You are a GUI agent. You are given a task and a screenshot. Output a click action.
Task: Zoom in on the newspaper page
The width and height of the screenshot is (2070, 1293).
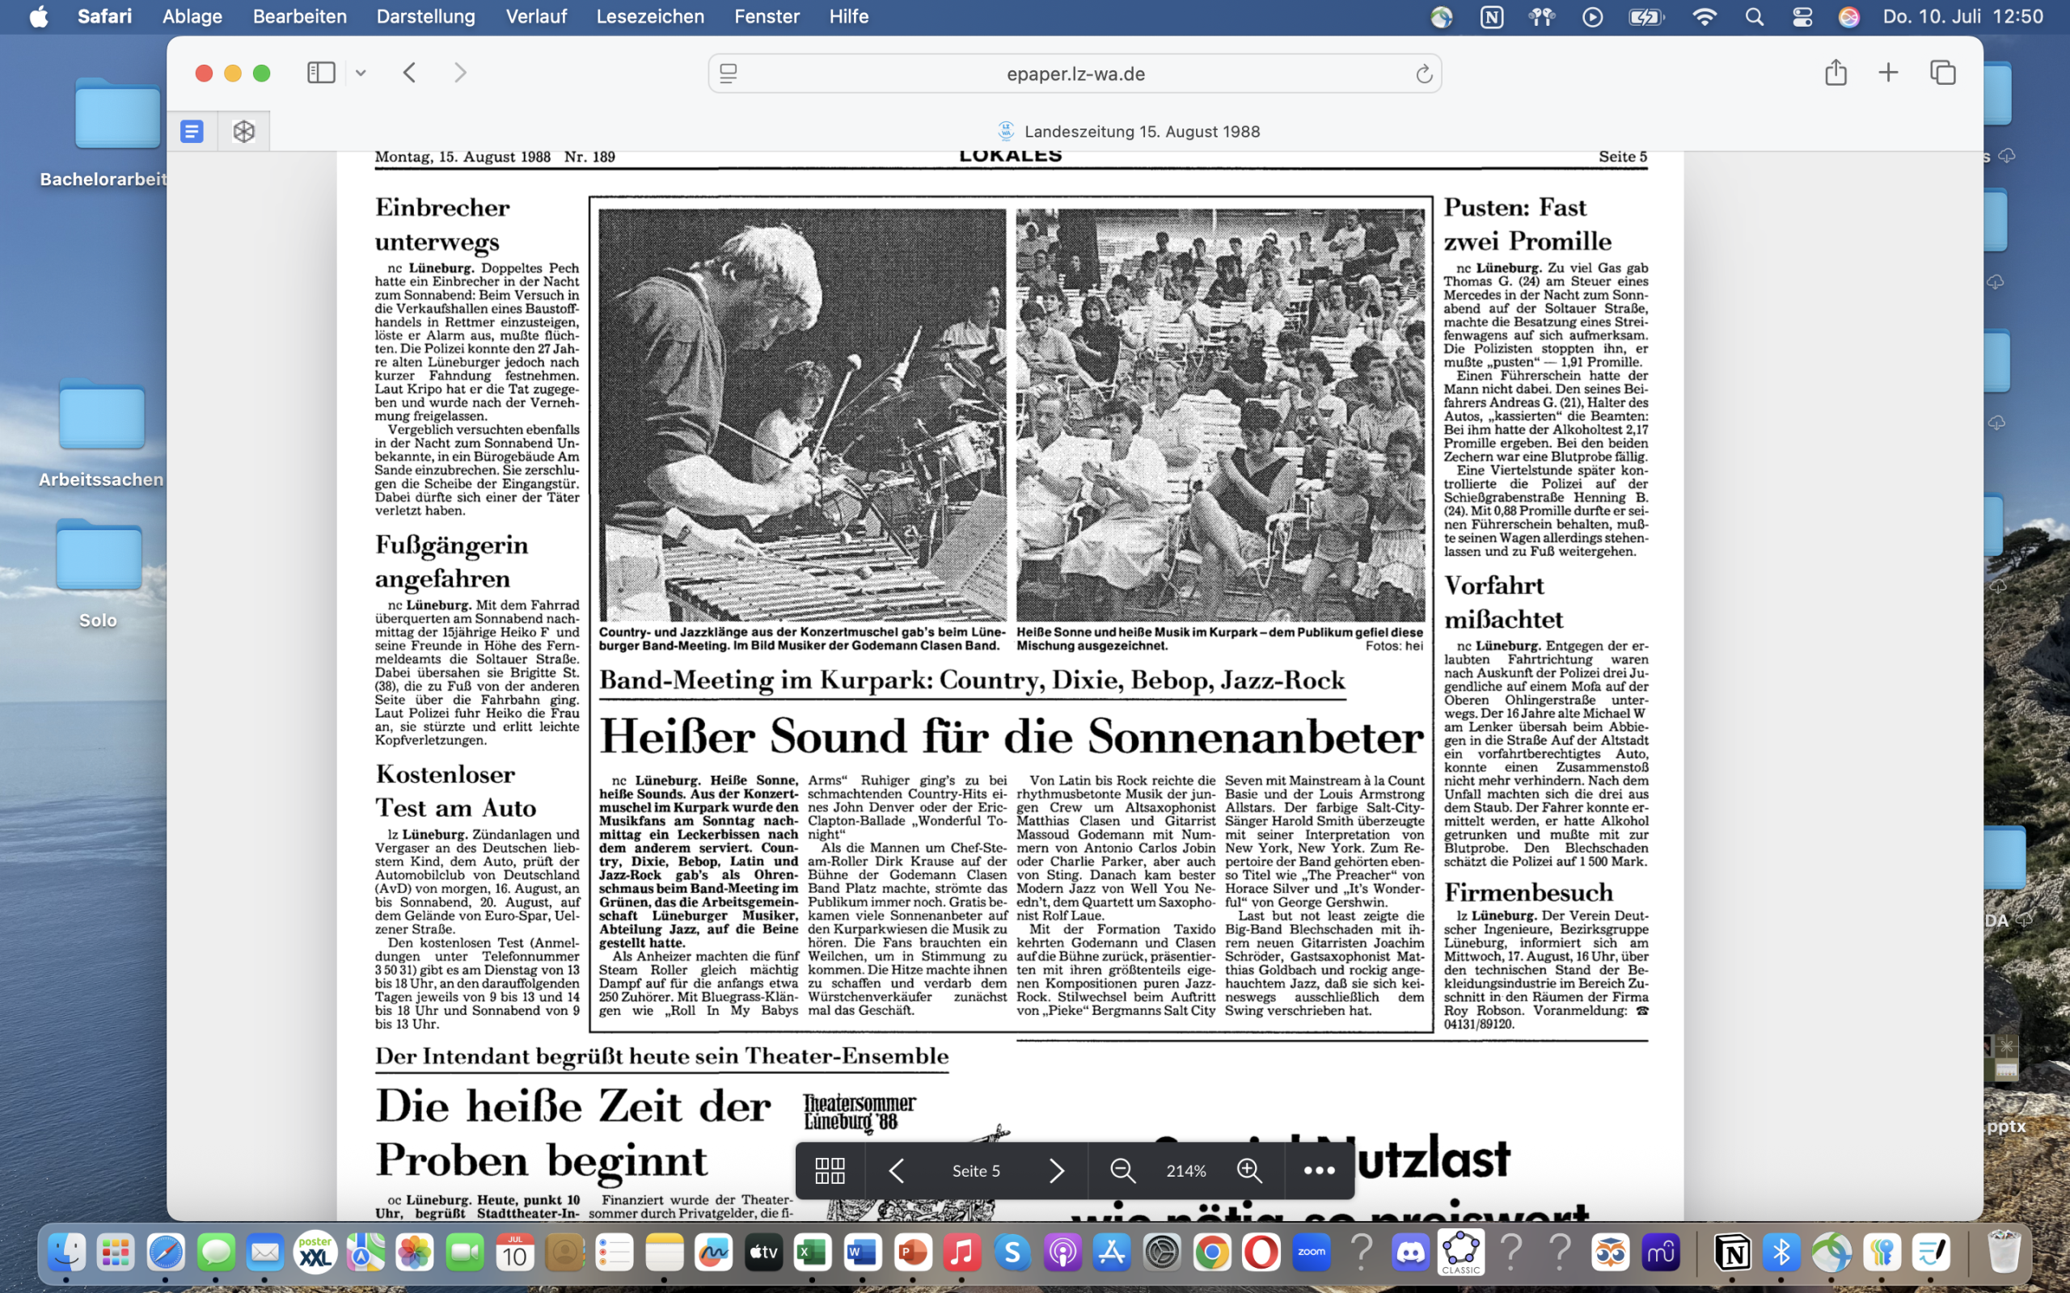tap(1248, 1170)
